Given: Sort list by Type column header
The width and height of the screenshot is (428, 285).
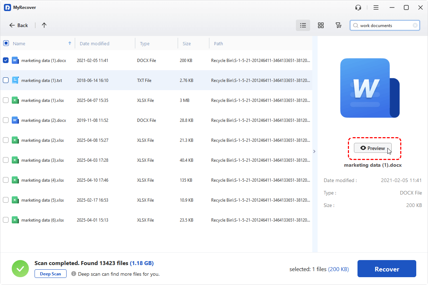Looking at the screenshot, I should point(145,43).
